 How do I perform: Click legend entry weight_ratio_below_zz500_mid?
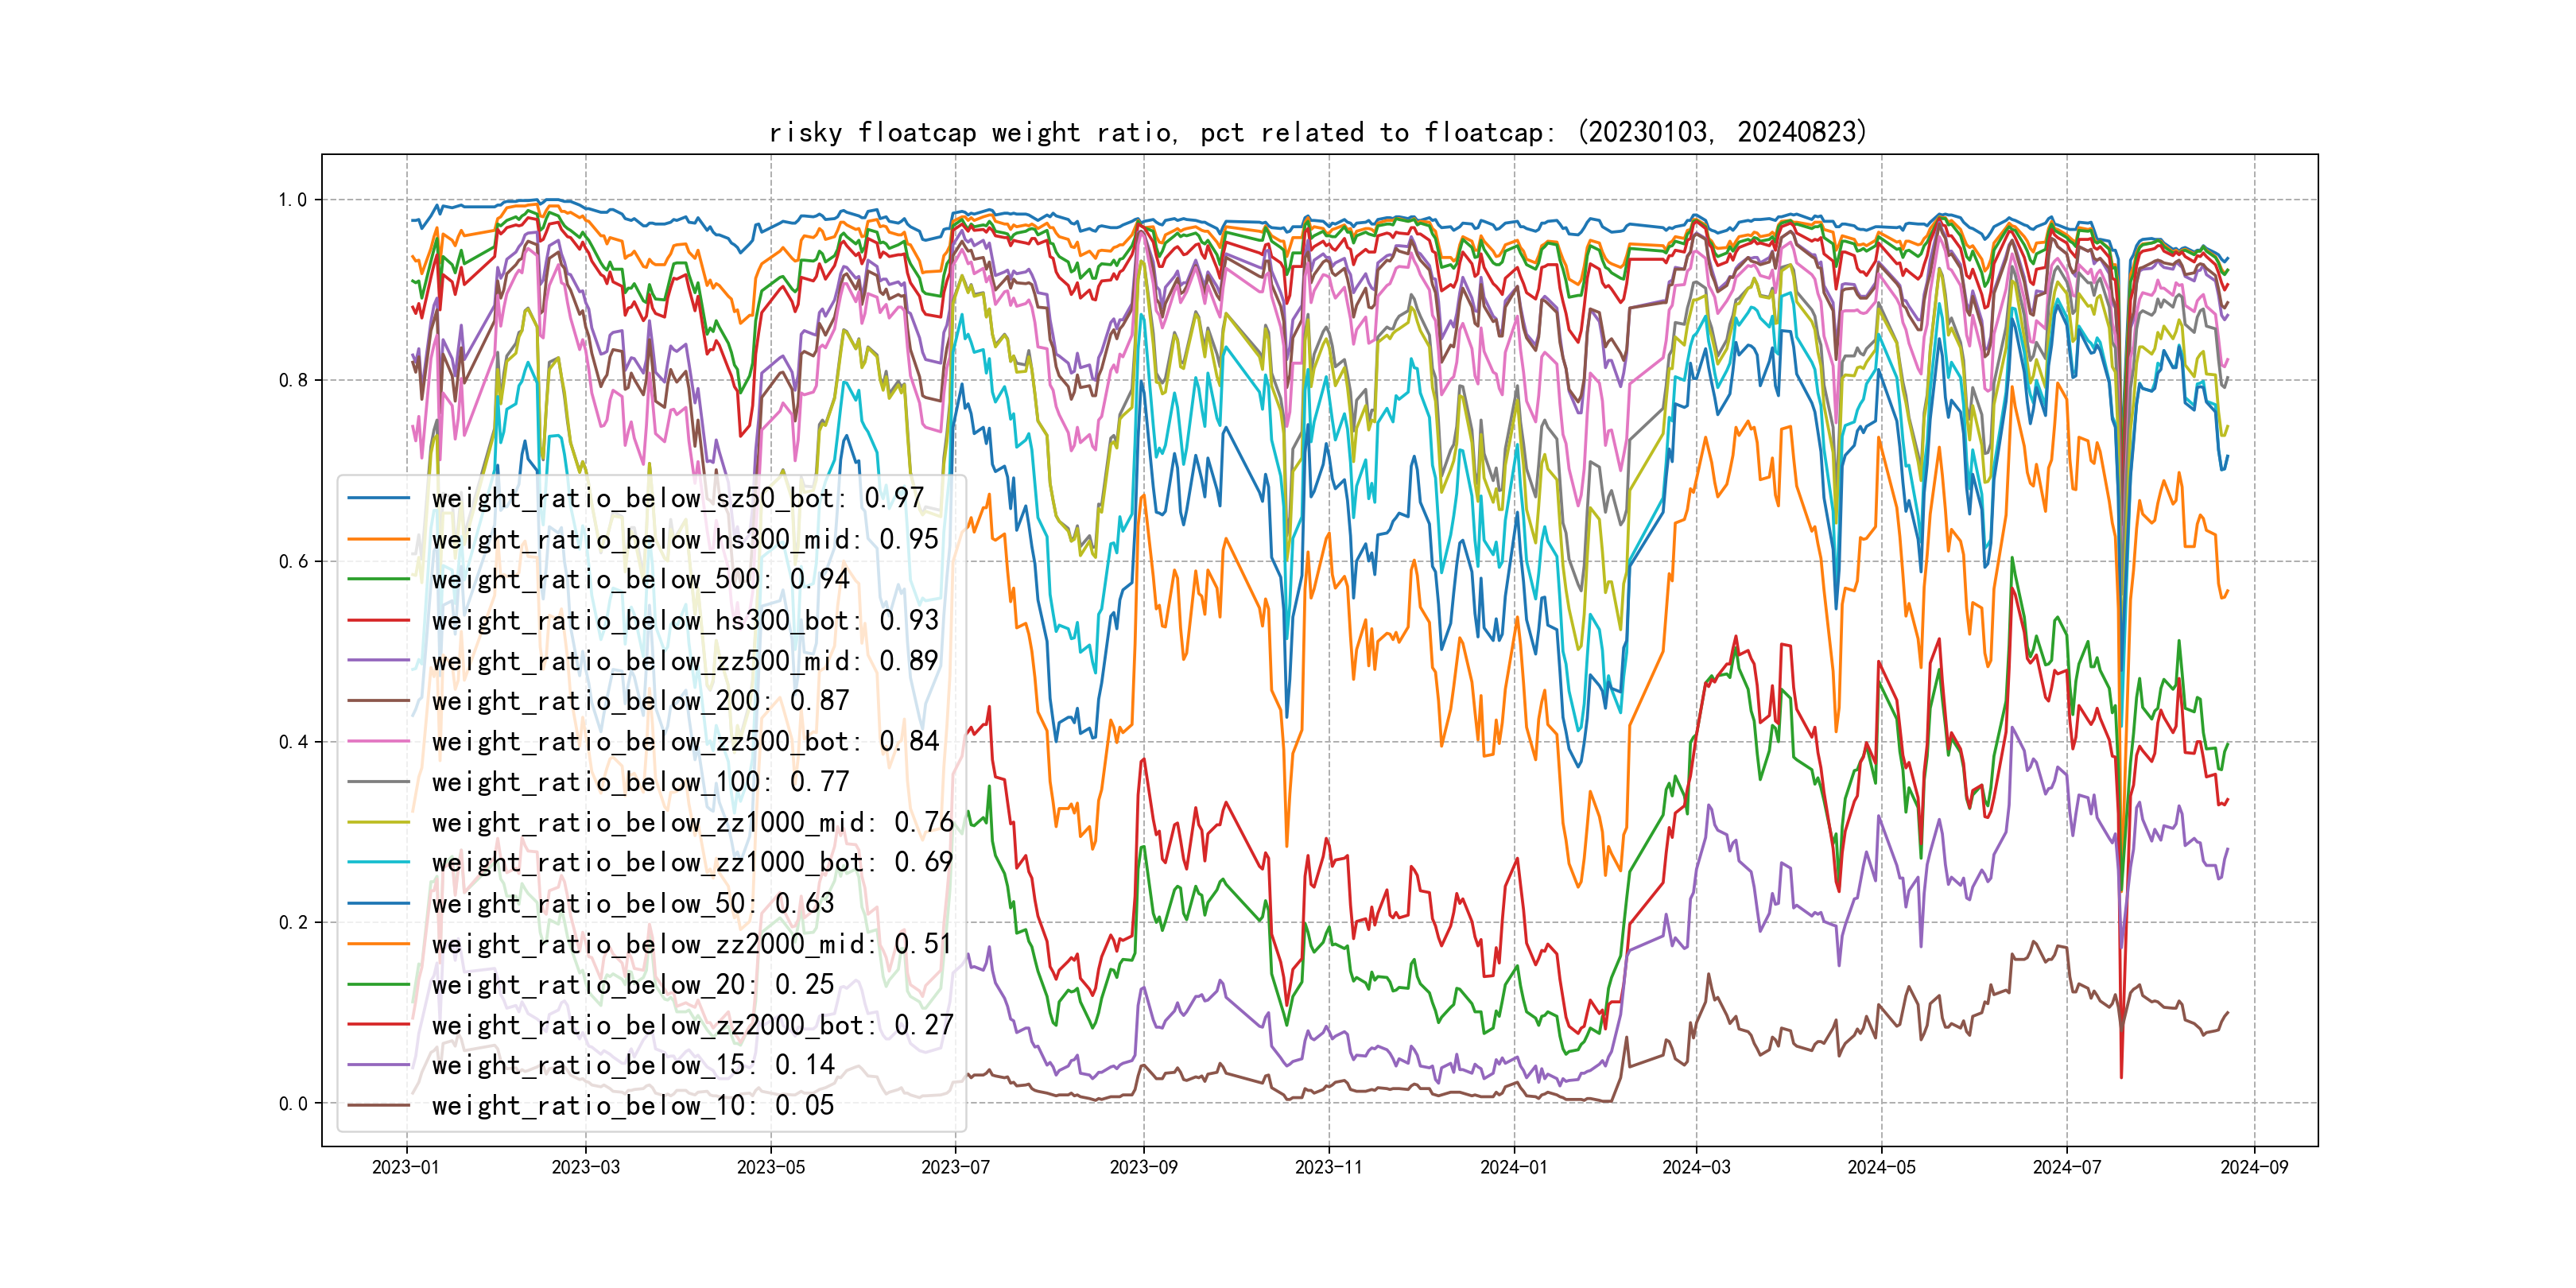684,661
